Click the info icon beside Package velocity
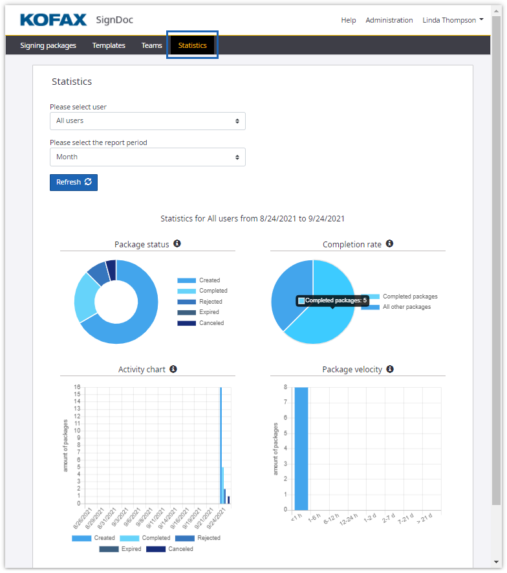Viewport: 507px width, 573px height. coord(390,369)
